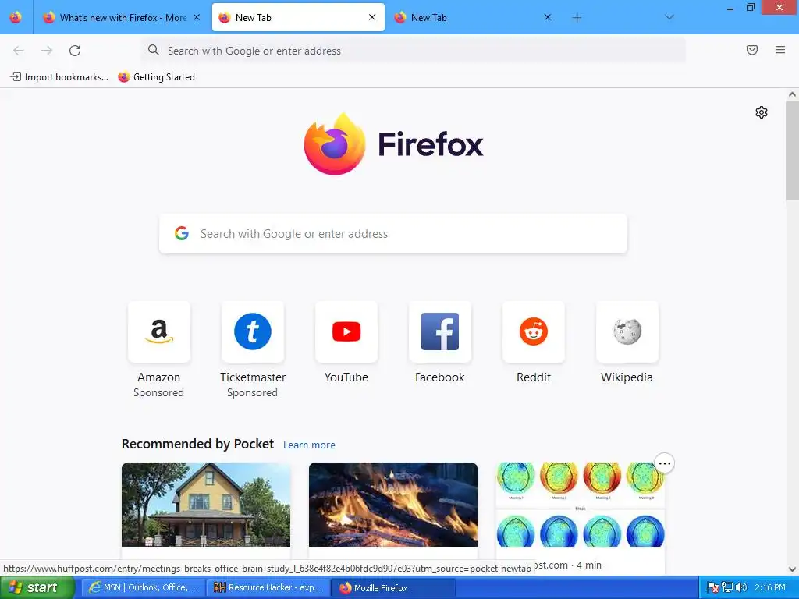Screen dimensions: 799x599
Task: Open the campfire story thumbnail
Action: pyautogui.click(x=393, y=505)
